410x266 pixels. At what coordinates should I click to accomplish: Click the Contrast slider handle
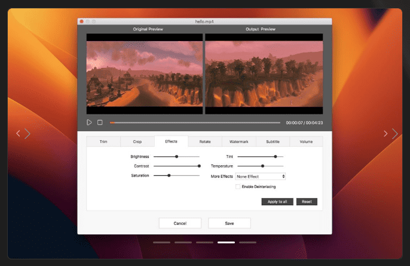199,166
